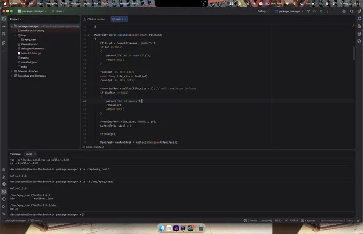Image resolution: width=363 pixels, height=234 pixels.
Task: Open the More Actions vertical dots menu
Action: [328, 11]
